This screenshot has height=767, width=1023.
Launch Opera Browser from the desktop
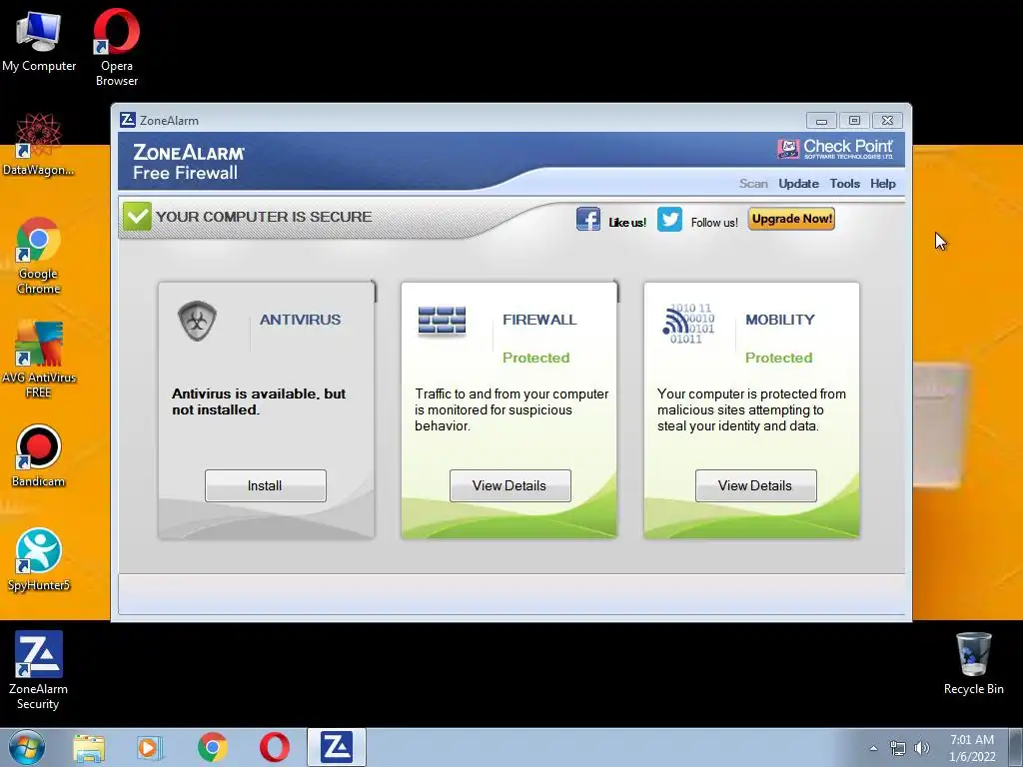click(117, 48)
